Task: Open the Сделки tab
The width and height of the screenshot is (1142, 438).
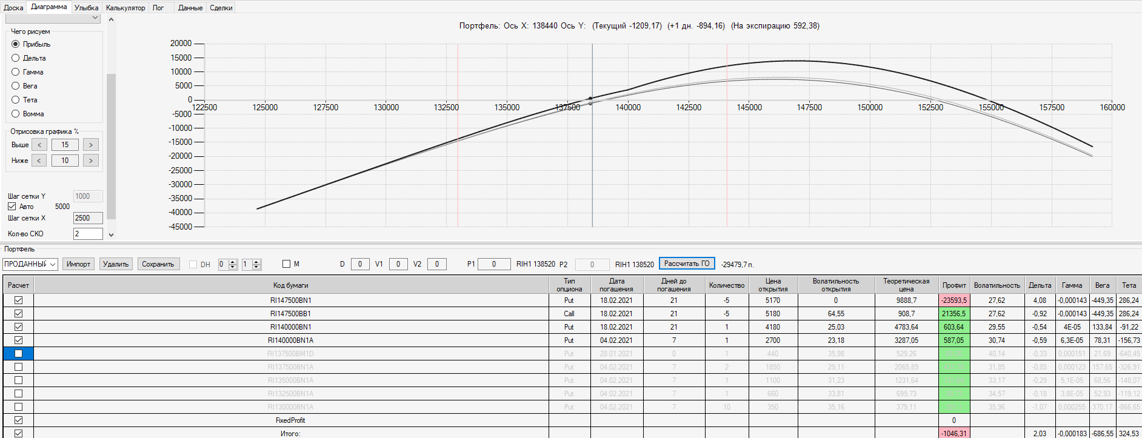Action: click(x=221, y=8)
